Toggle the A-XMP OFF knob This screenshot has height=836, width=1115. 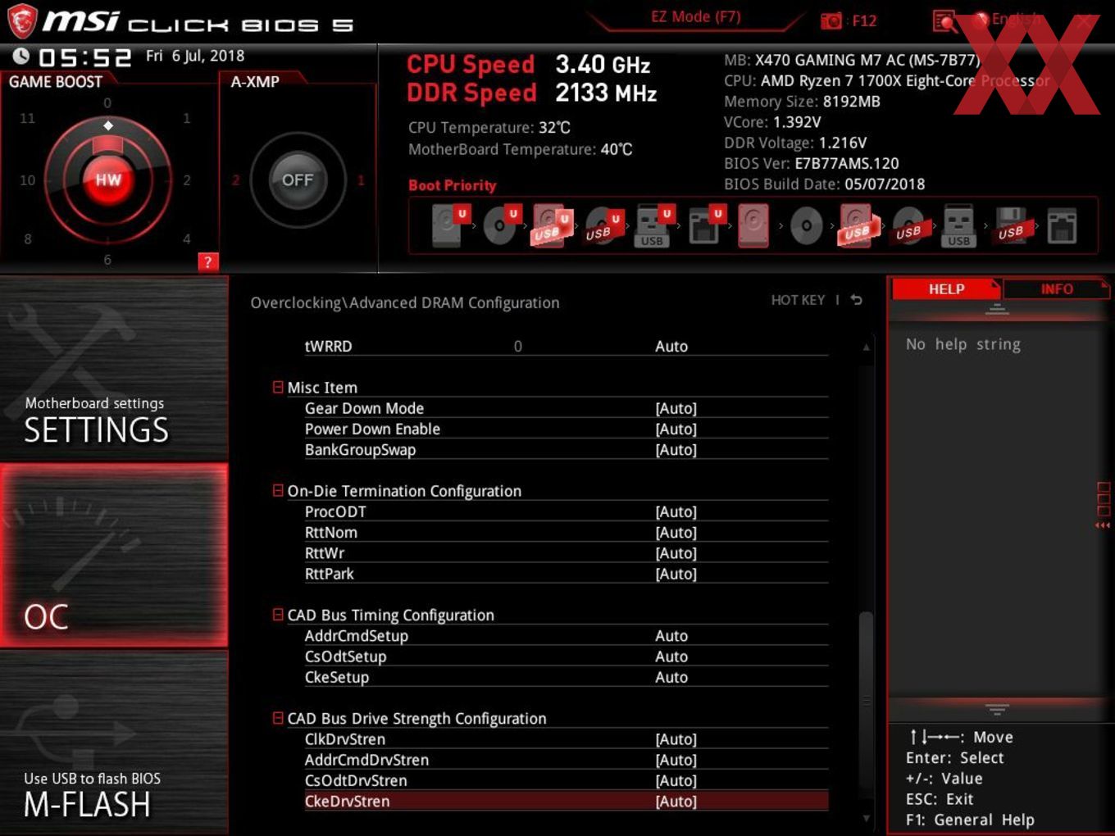pyautogui.click(x=298, y=179)
